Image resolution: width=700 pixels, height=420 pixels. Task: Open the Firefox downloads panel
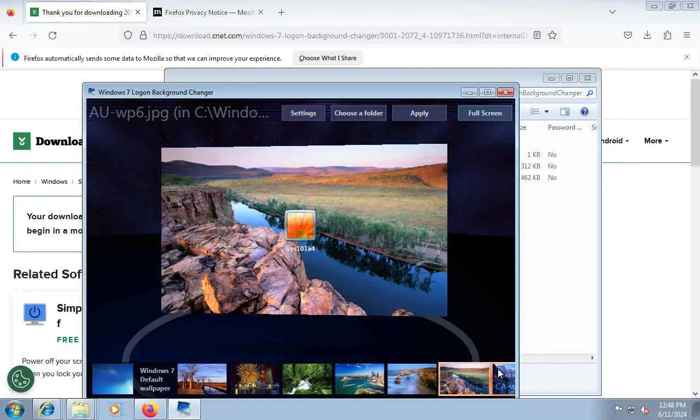[647, 35]
